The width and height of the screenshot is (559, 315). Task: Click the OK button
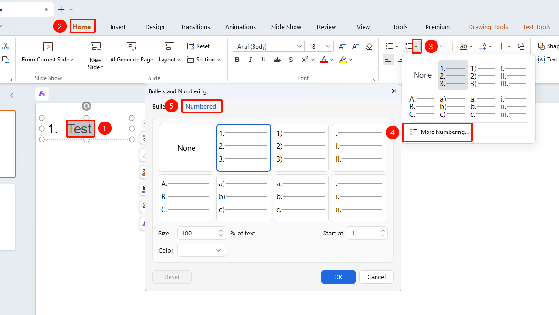tap(338, 277)
